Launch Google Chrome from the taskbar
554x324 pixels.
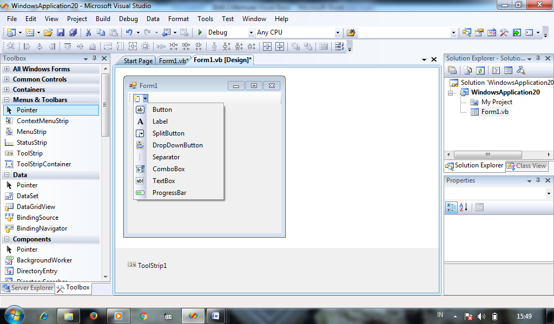pyautogui.click(x=143, y=315)
